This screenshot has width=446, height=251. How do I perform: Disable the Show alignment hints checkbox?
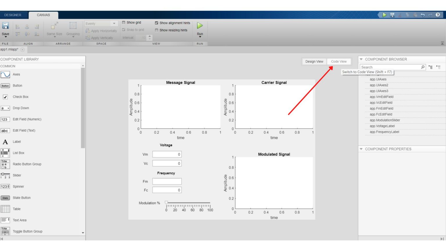tap(157, 23)
